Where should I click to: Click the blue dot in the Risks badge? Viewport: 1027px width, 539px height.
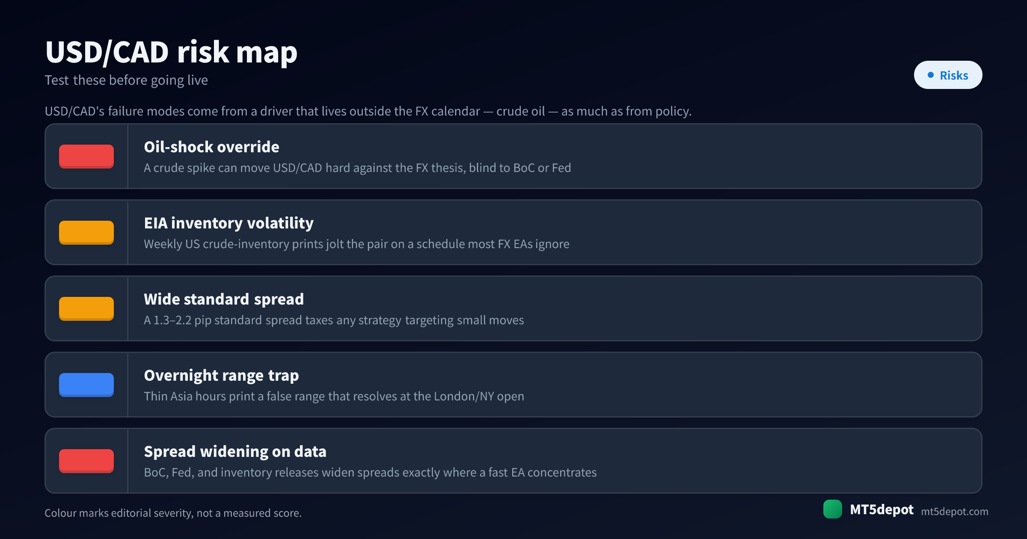930,75
